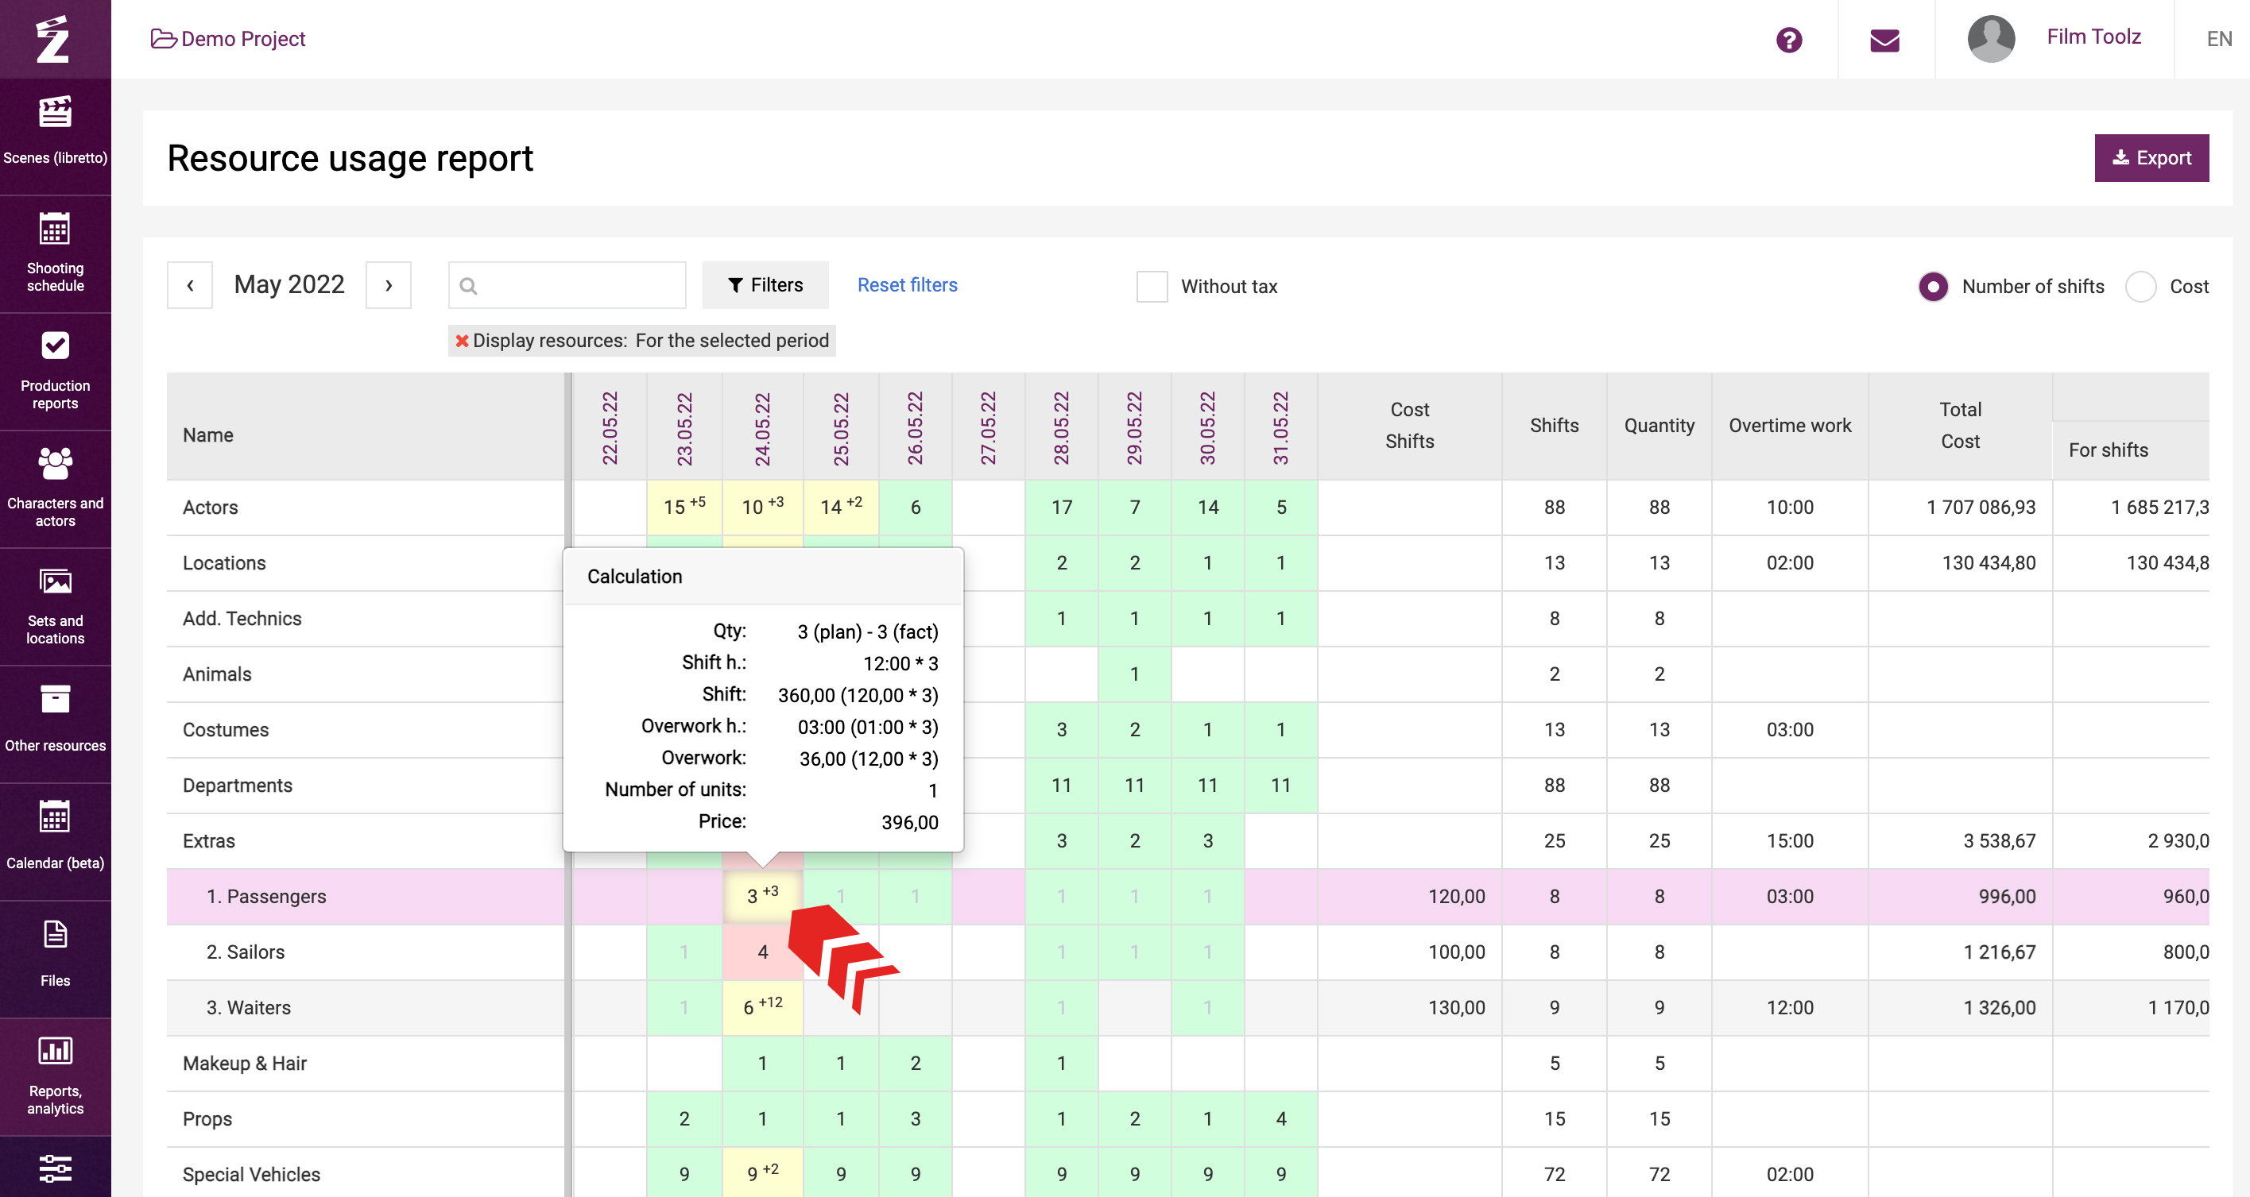The image size is (2250, 1197).
Task: Open messages envelope icon
Action: click(x=1885, y=41)
